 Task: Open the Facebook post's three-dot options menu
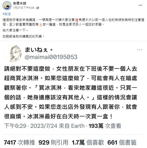(x=140, y=5)
